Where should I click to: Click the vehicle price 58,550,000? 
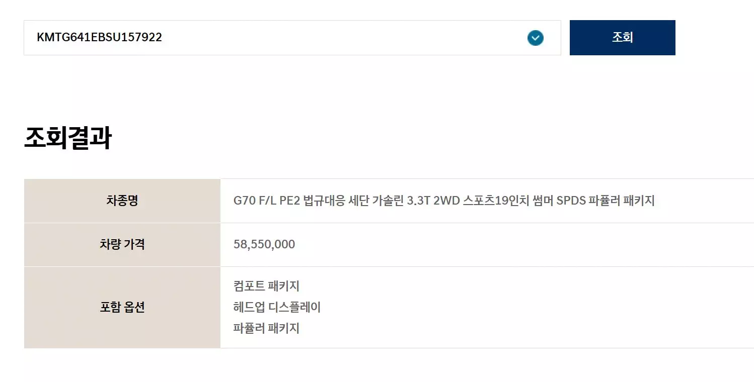pos(264,245)
